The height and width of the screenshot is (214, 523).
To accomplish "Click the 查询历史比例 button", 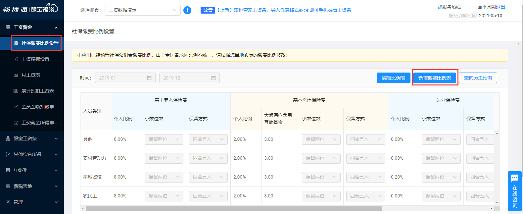I will [x=478, y=78].
